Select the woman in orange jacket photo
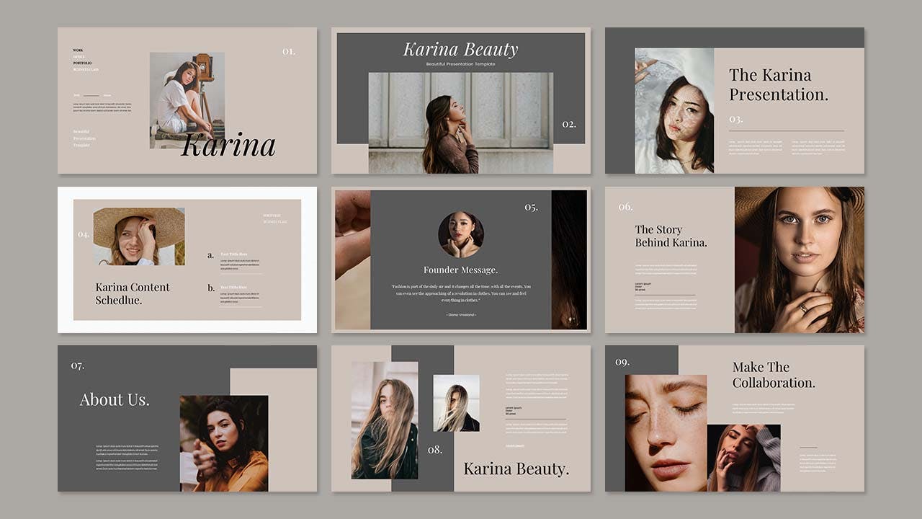This screenshot has height=519, width=922. 223,443
